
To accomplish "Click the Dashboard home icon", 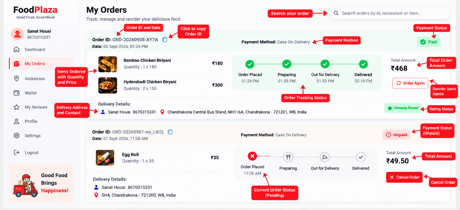I will [17, 49].
